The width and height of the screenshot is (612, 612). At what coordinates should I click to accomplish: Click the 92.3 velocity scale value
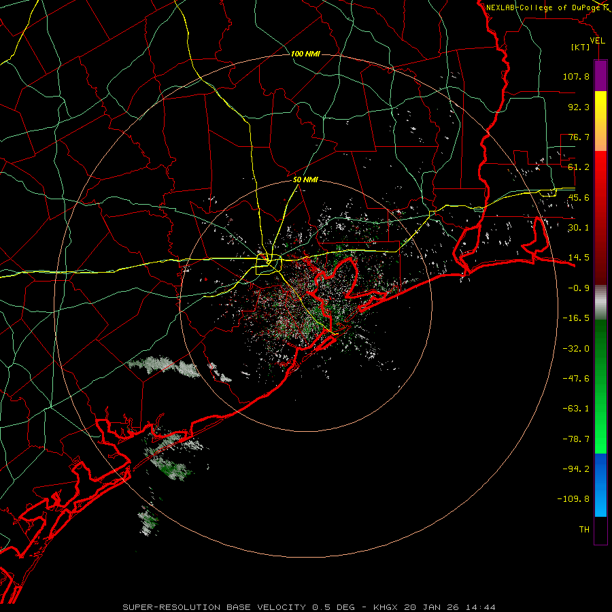pos(579,107)
